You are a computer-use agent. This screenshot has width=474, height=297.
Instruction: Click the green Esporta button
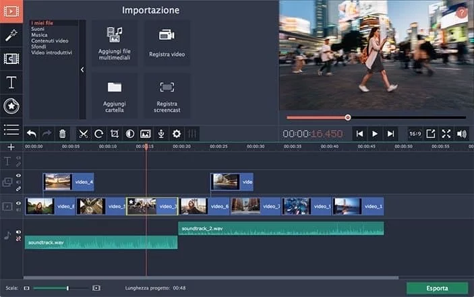(x=437, y=288)
